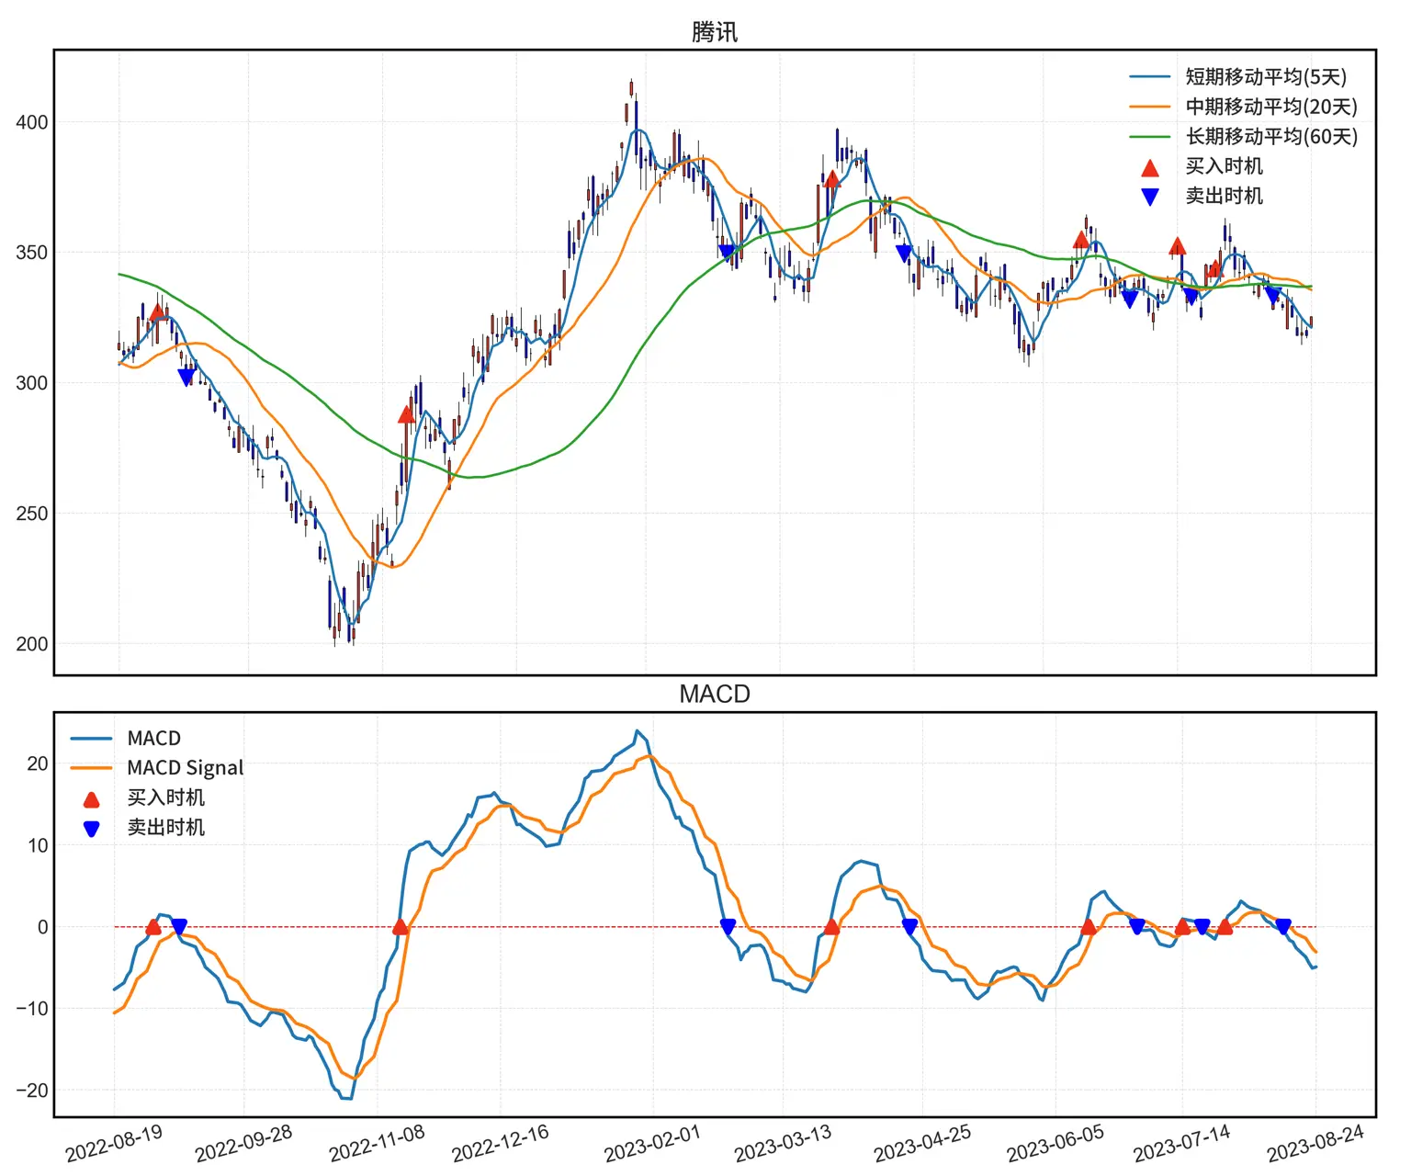Viewport: 1411px width, 1176px height.
Task: Click the 长期移动平均(60天) legend label
Action: click(x=1271, y=136)
